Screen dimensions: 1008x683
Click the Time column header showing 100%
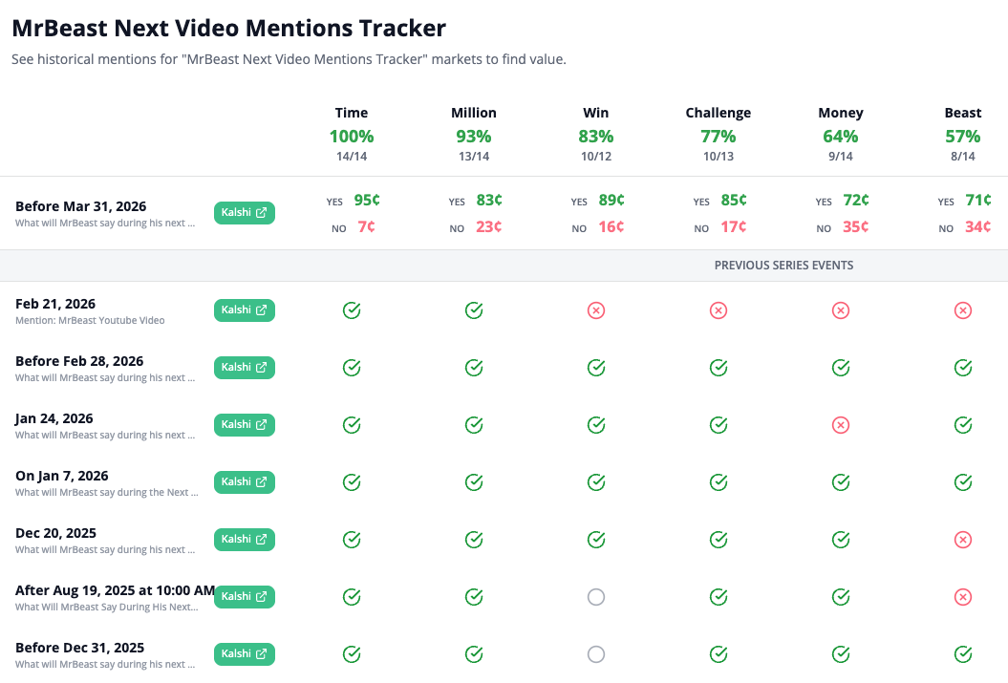pyautogui.click(x=352, y=136)
